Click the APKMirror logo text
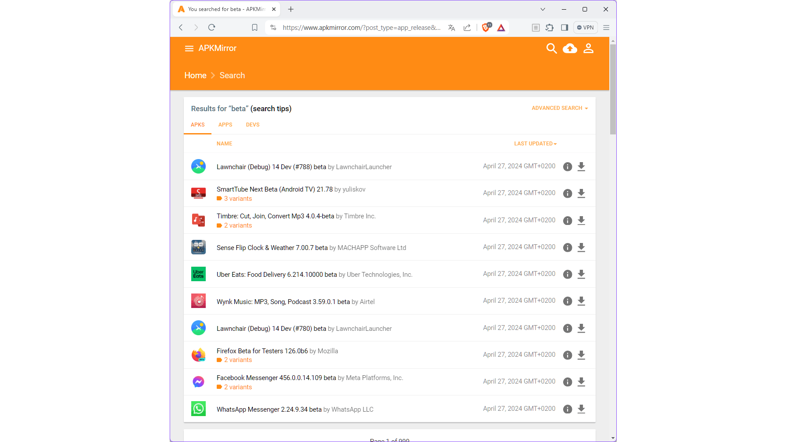The width and height of the screenshot is (786, 442). (217, 48)
